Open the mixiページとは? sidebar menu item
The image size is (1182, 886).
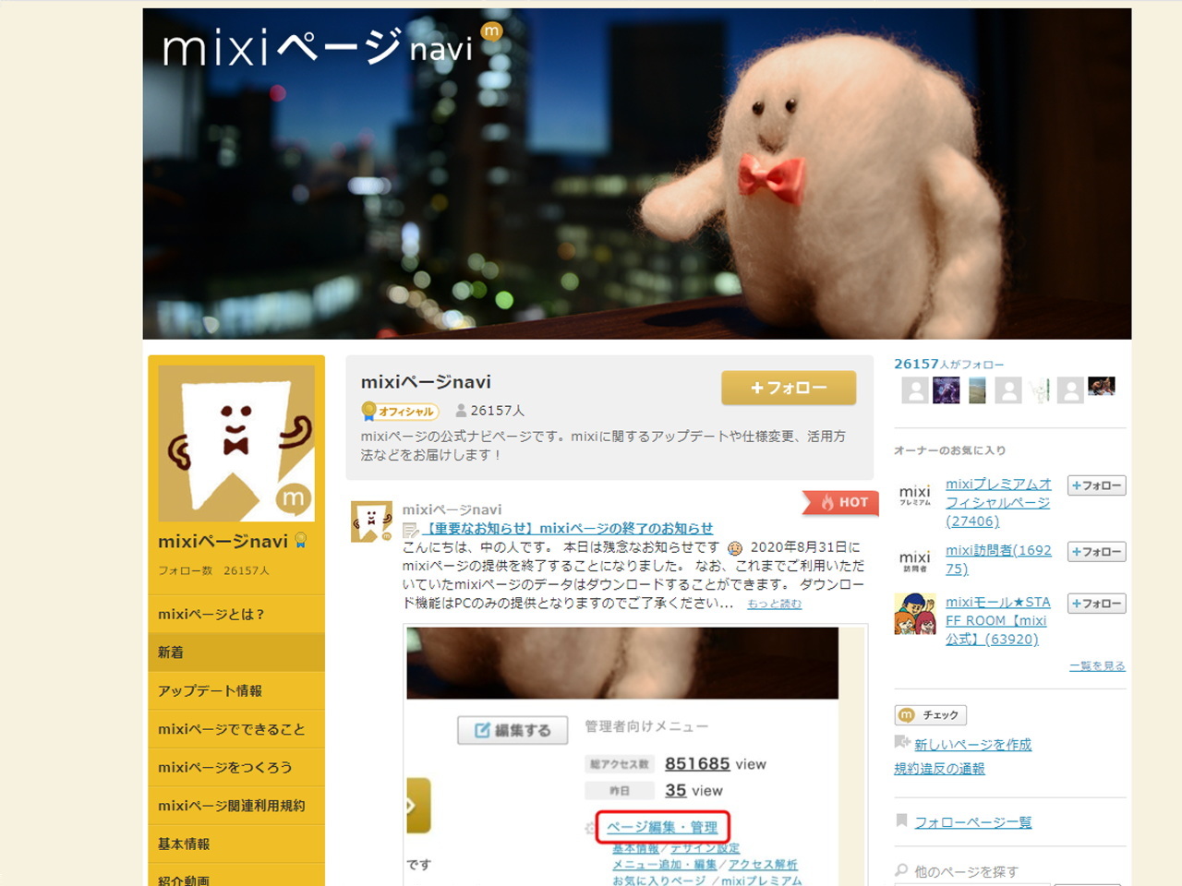point(236,614)
